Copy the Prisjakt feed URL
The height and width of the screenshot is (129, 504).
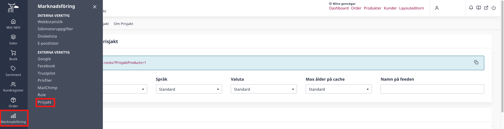click(476, 62)
